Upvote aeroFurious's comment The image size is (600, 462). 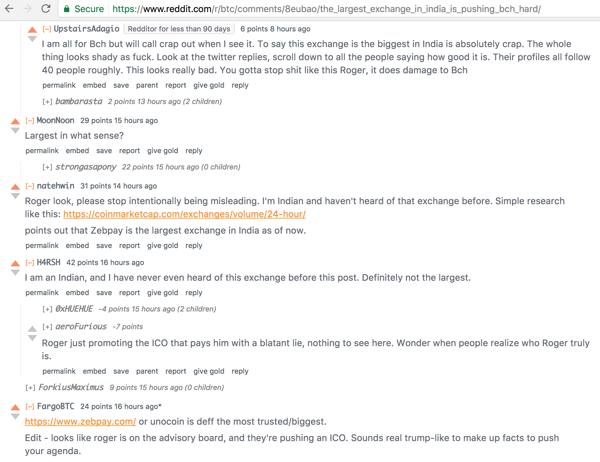(32, 329)
